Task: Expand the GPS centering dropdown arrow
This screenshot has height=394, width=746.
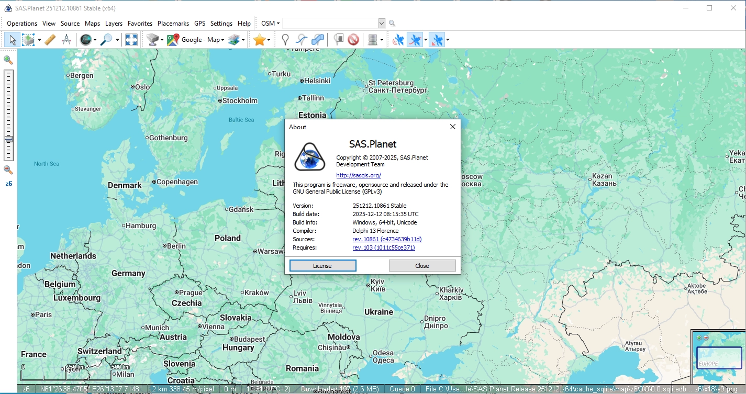Action: 448,40
